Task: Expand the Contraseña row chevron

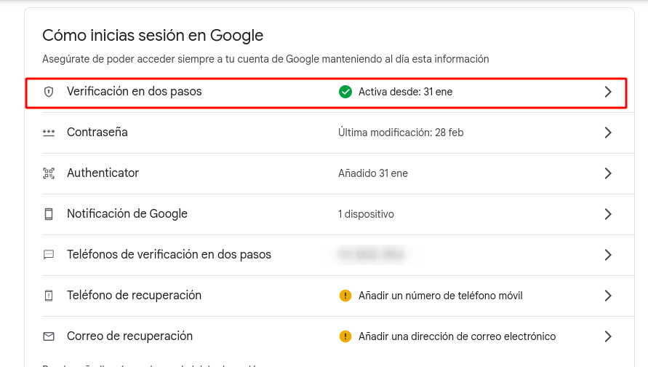Action: [x=608, y=133]
